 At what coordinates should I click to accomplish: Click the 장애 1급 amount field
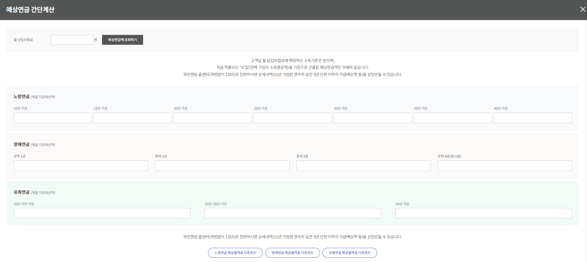tap(81, 166)
